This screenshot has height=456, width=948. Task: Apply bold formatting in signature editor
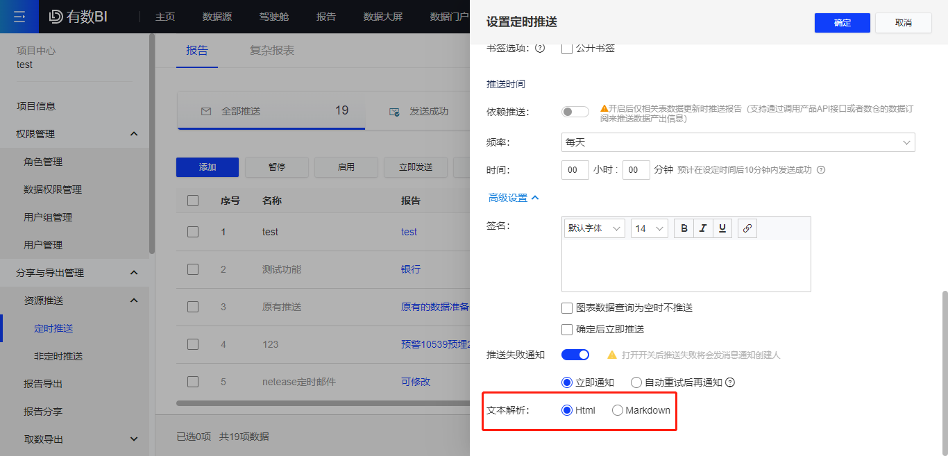tap(684, 228)
